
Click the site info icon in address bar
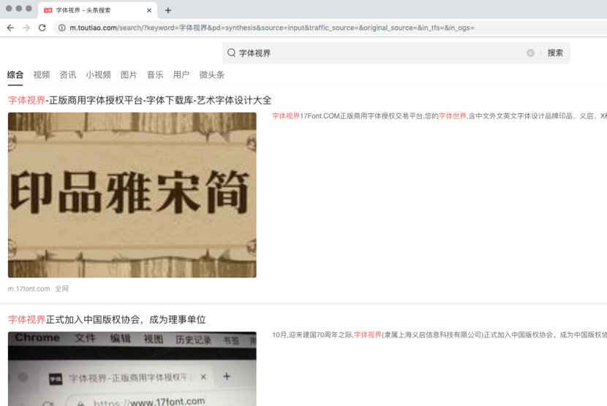click(x=61, y=28)
